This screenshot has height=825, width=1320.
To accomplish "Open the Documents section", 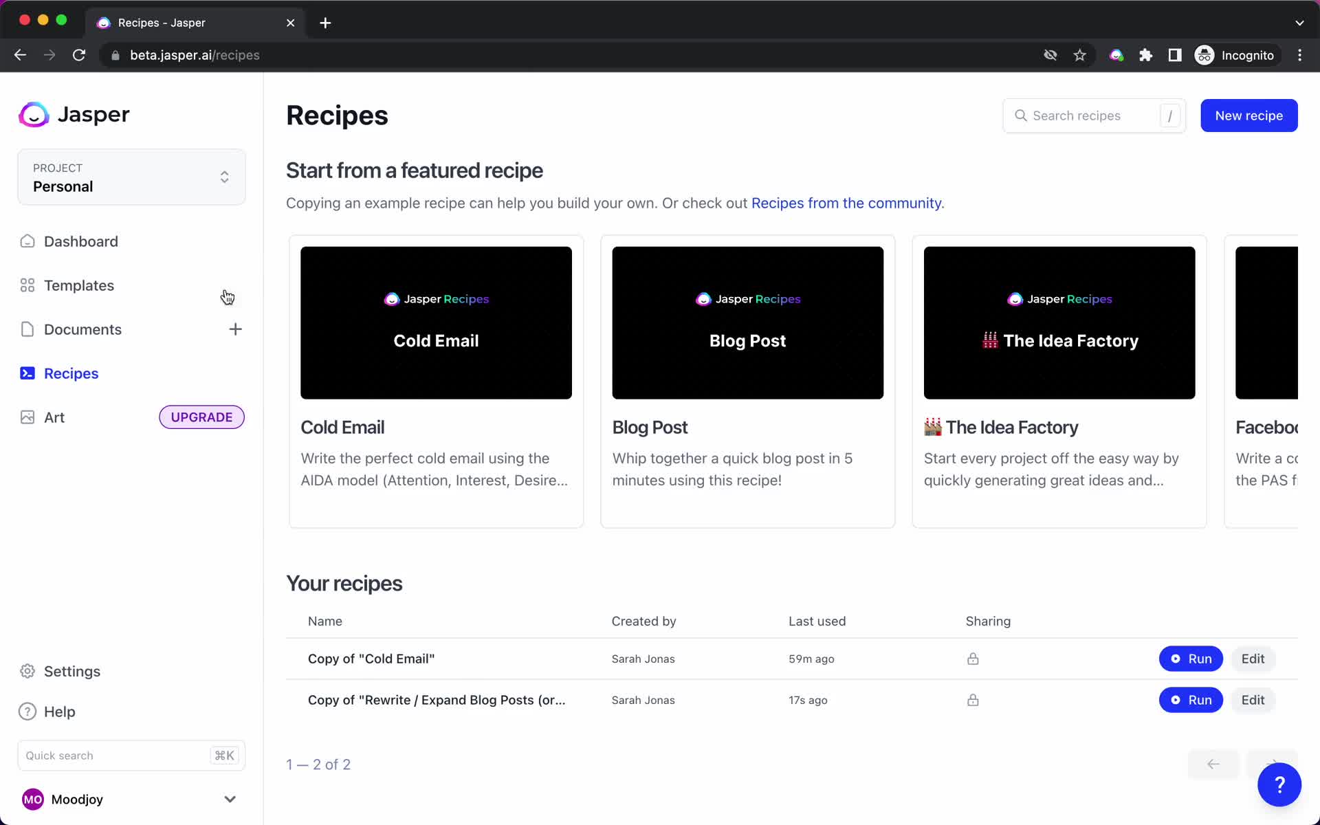I will [84, 329].
